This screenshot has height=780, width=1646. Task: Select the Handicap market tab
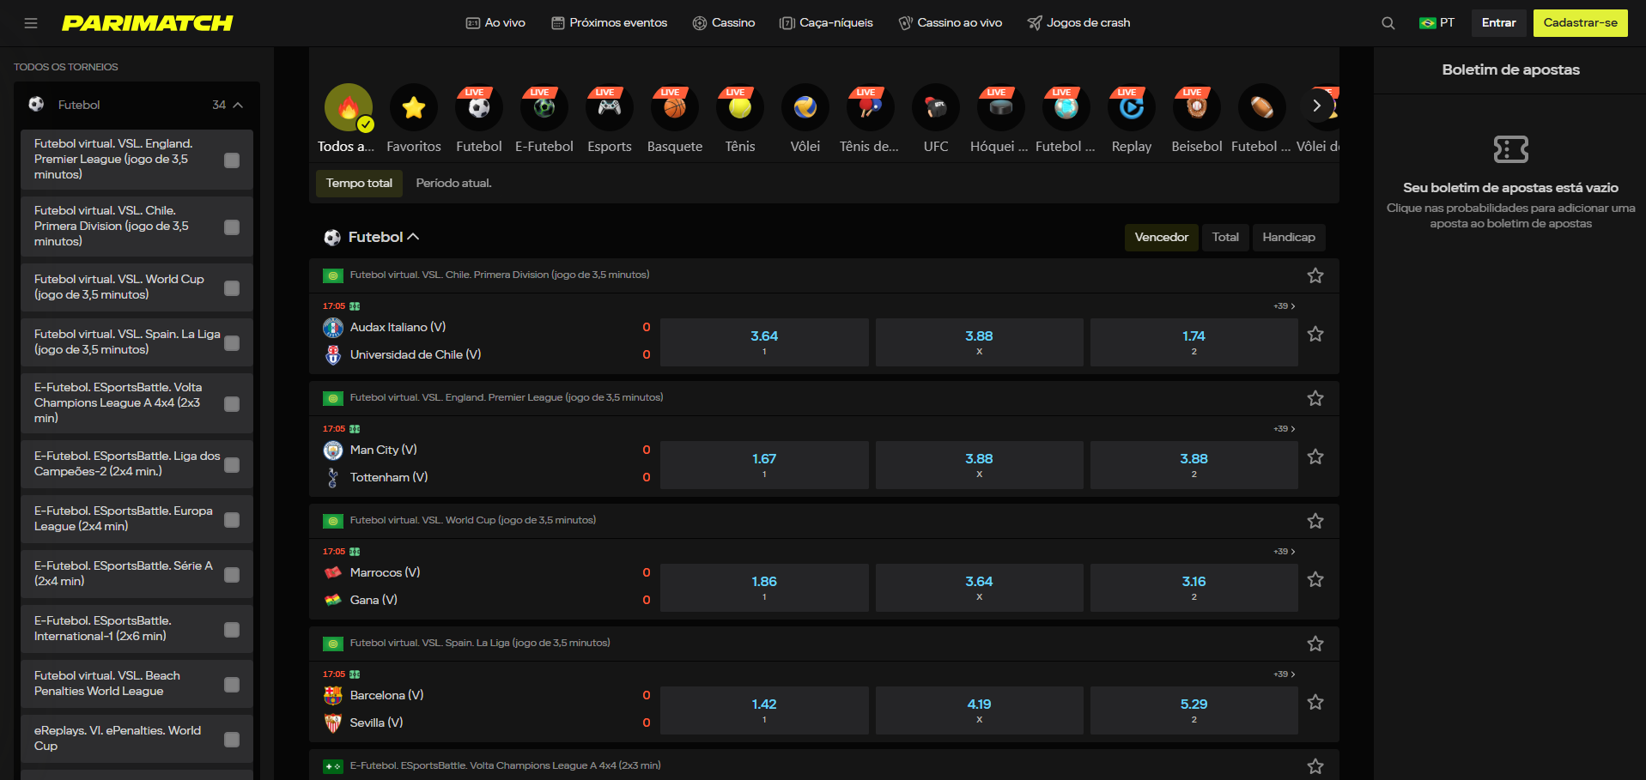[1288, 238]
